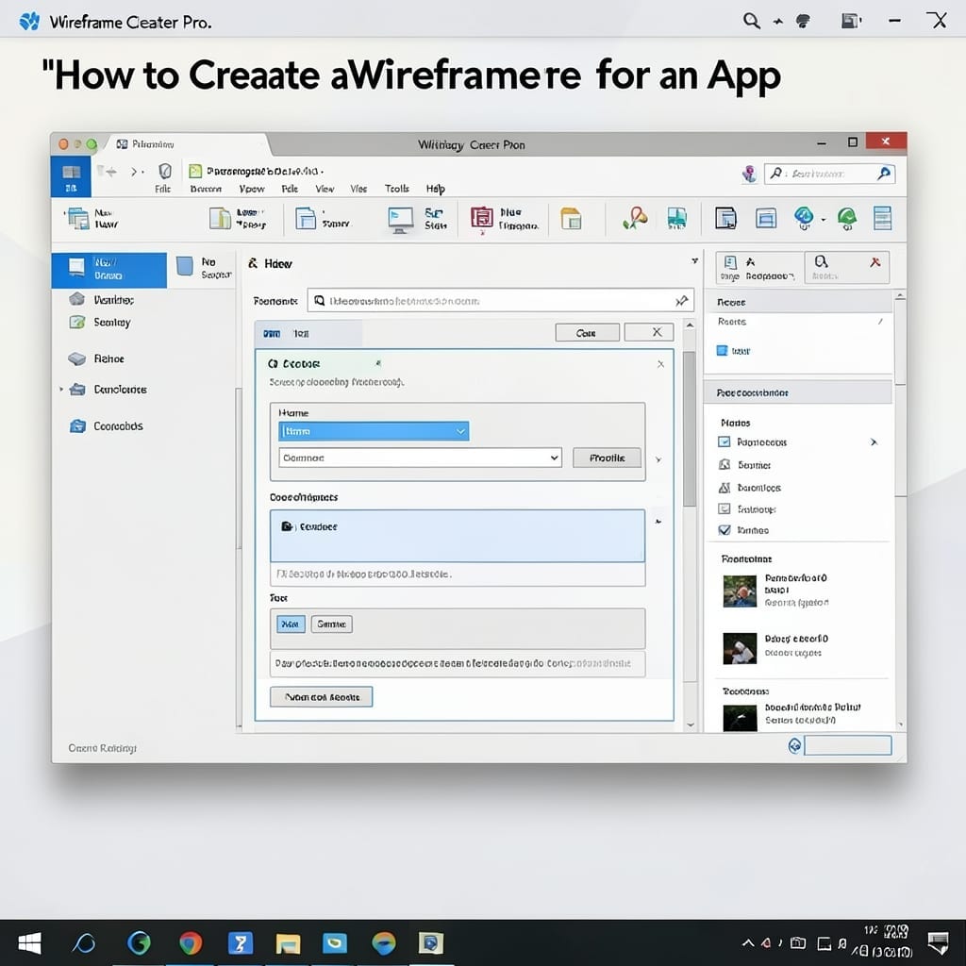Click the edit pencil beside Roorts
Image resolution: width=966 pixels, height=966 pixels.
click(880, 321)
